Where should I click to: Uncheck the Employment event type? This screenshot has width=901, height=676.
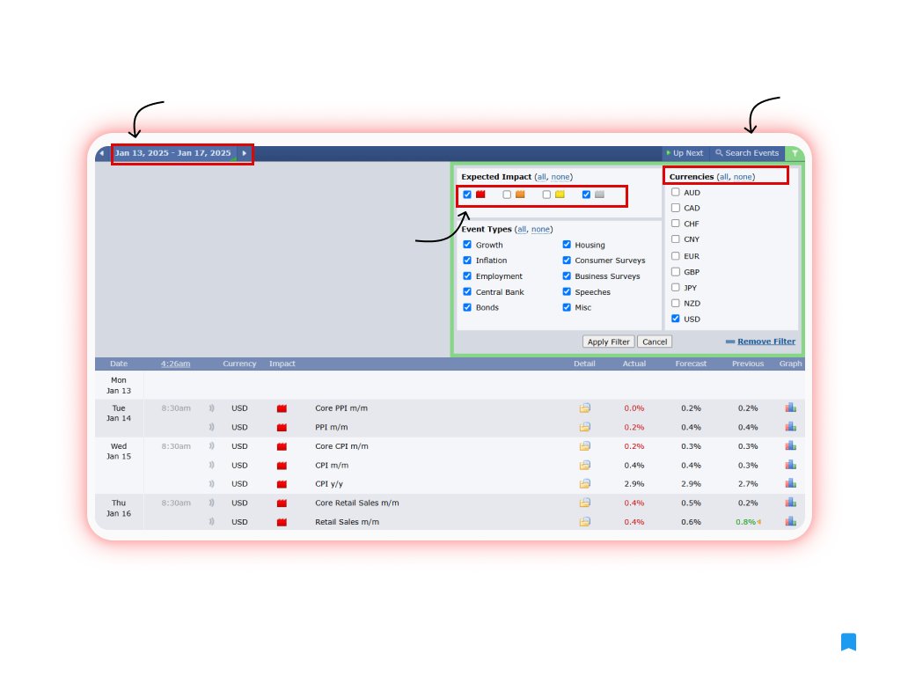click(x=467, y=276)
